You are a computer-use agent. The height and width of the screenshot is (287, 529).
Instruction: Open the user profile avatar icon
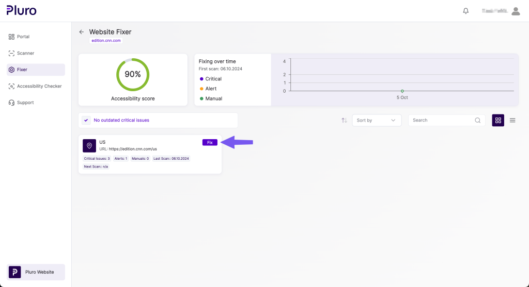(515, 11)
